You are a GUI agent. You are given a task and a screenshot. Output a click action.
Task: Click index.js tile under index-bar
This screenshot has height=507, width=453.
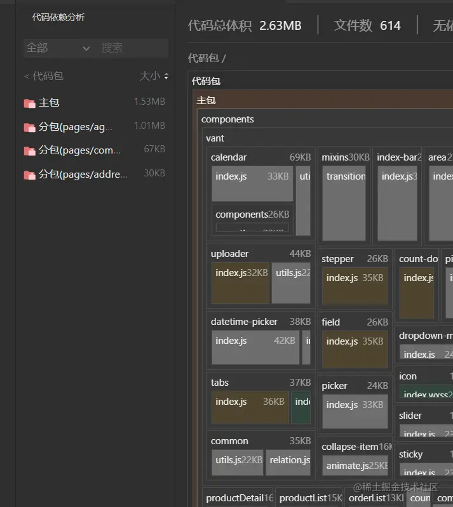397,203
